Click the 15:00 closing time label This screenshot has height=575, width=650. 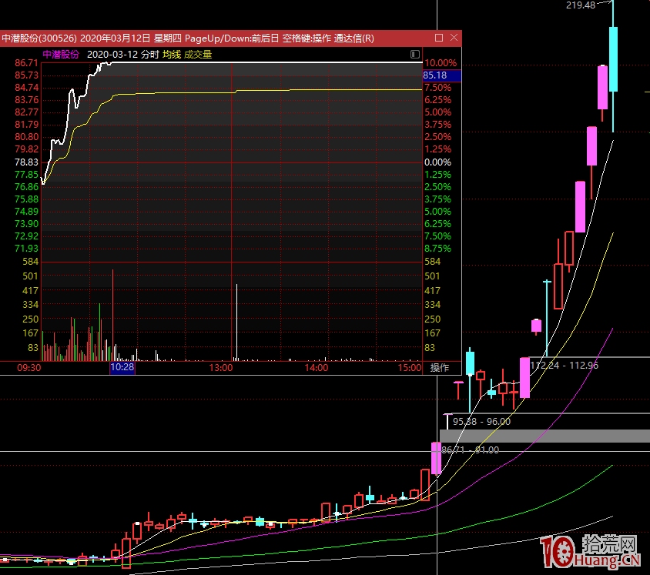click(x=410, y=368)
